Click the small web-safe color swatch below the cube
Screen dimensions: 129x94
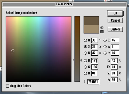tap(102, 32)
